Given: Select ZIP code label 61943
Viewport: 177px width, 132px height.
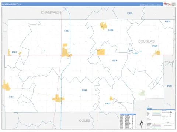Looking at the screenshot, I should tap(149, 109).
